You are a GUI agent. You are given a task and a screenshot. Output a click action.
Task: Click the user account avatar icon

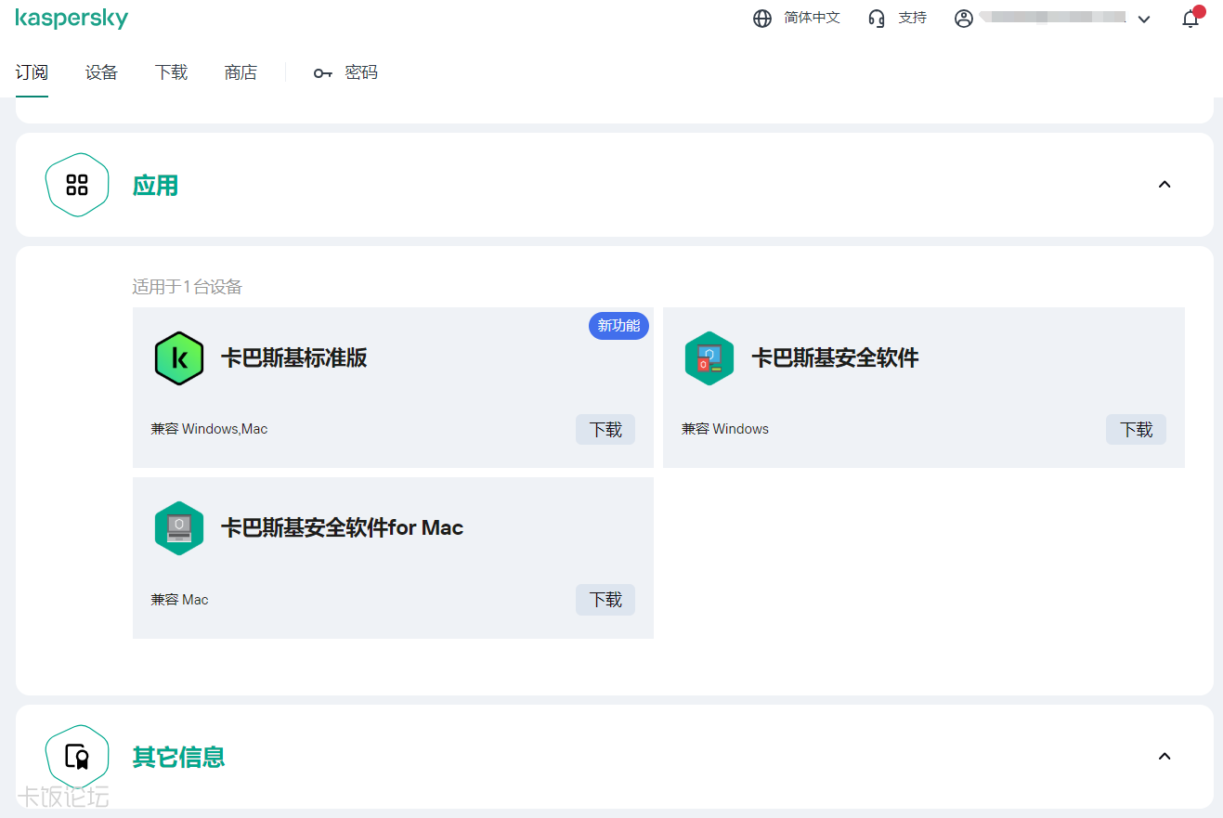point(964,19)
